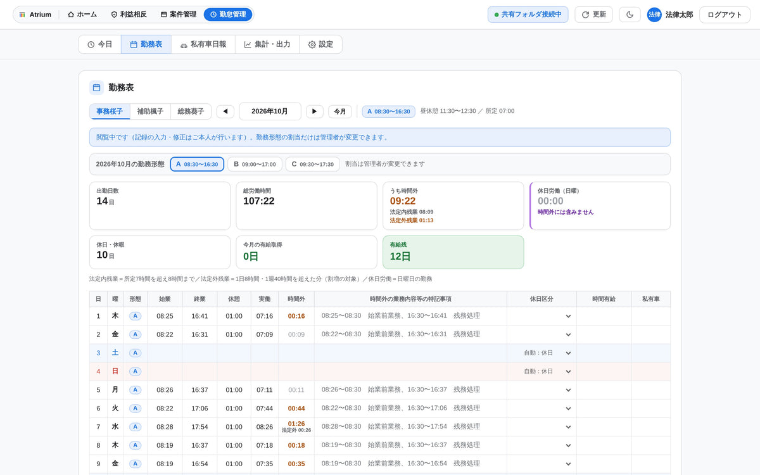Go to the next month arrow
760x475 pixels.
pyautogui.click(x=315, y=111)
